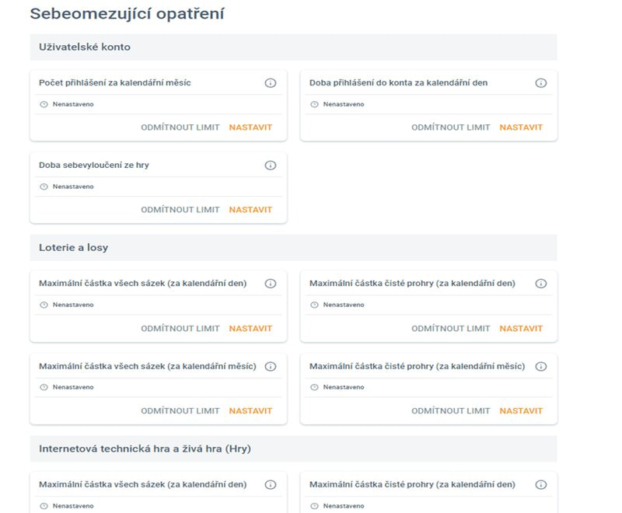Viewport: 622px width, 513px height.
Task: Reject Loterie daily čisté prohry limit
Action: (451, 329)
